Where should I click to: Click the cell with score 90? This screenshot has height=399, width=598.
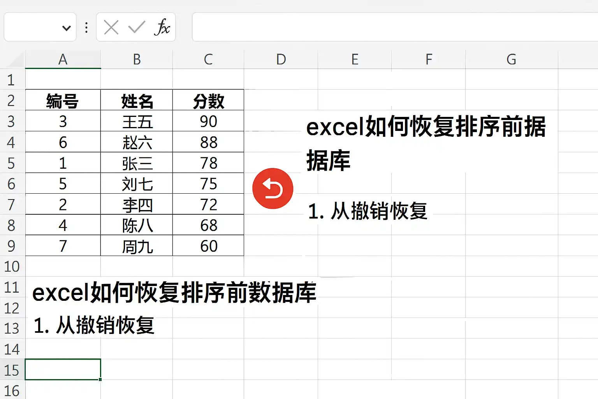[x=208, y=121]
